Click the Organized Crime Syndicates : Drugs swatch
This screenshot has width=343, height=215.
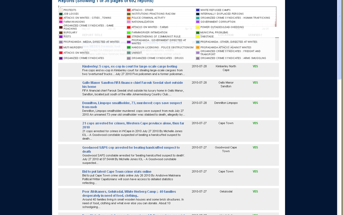tap(129, 58)
